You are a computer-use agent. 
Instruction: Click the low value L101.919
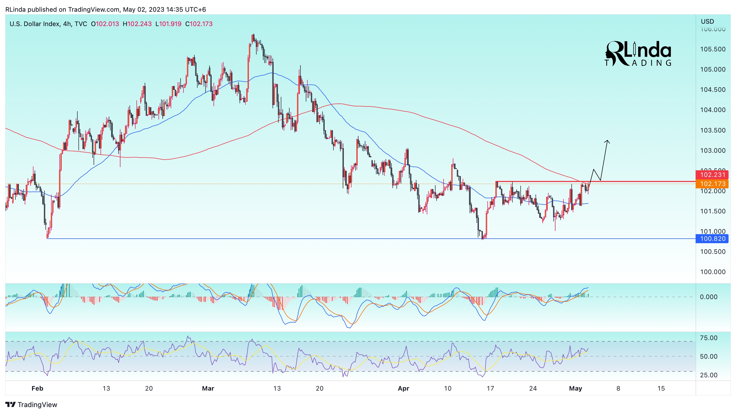(x=168, y=24)
